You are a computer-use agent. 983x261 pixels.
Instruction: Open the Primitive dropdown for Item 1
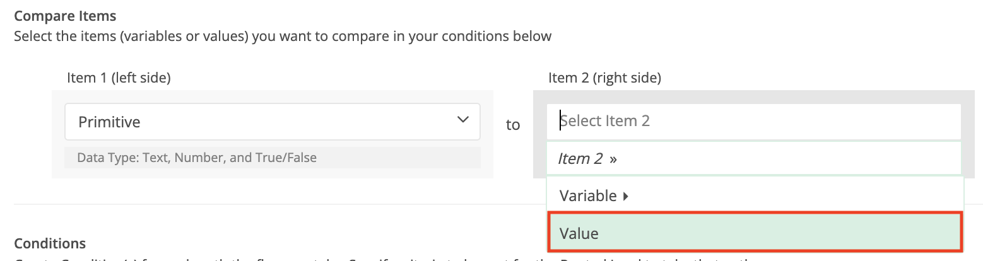[x=271, y=122]
